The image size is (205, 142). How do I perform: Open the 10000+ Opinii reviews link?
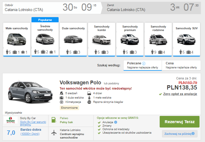[x=30, y=134]
